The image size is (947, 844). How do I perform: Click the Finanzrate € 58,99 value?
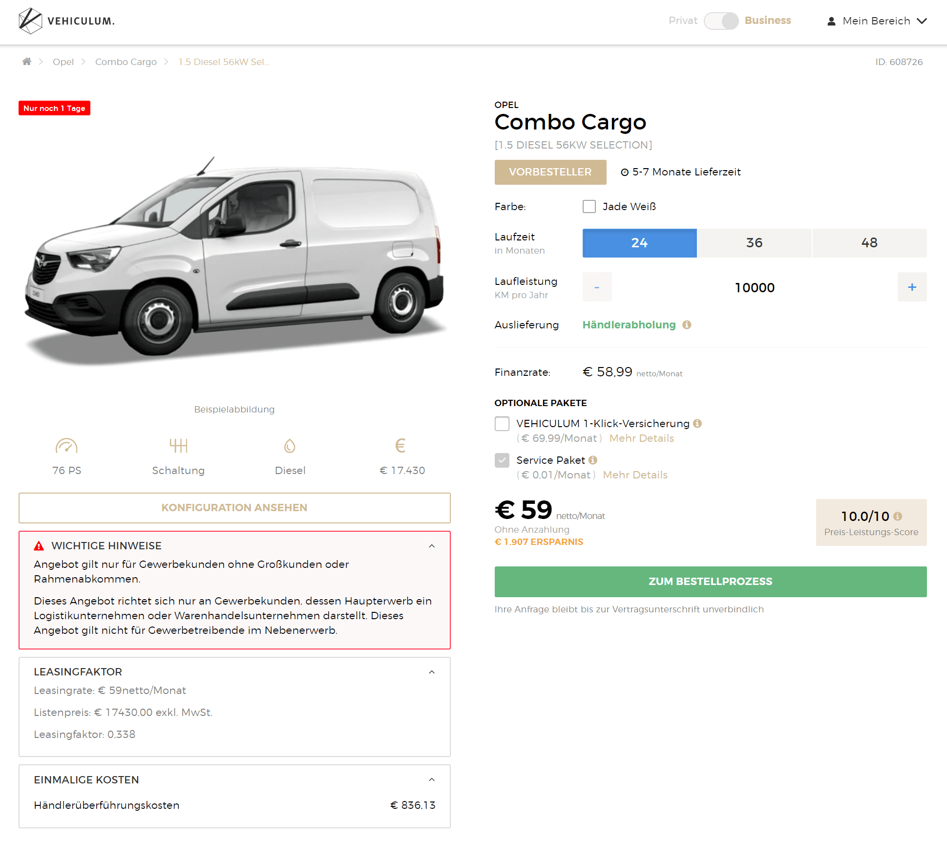pyautogui.click(x=607, y=372)
